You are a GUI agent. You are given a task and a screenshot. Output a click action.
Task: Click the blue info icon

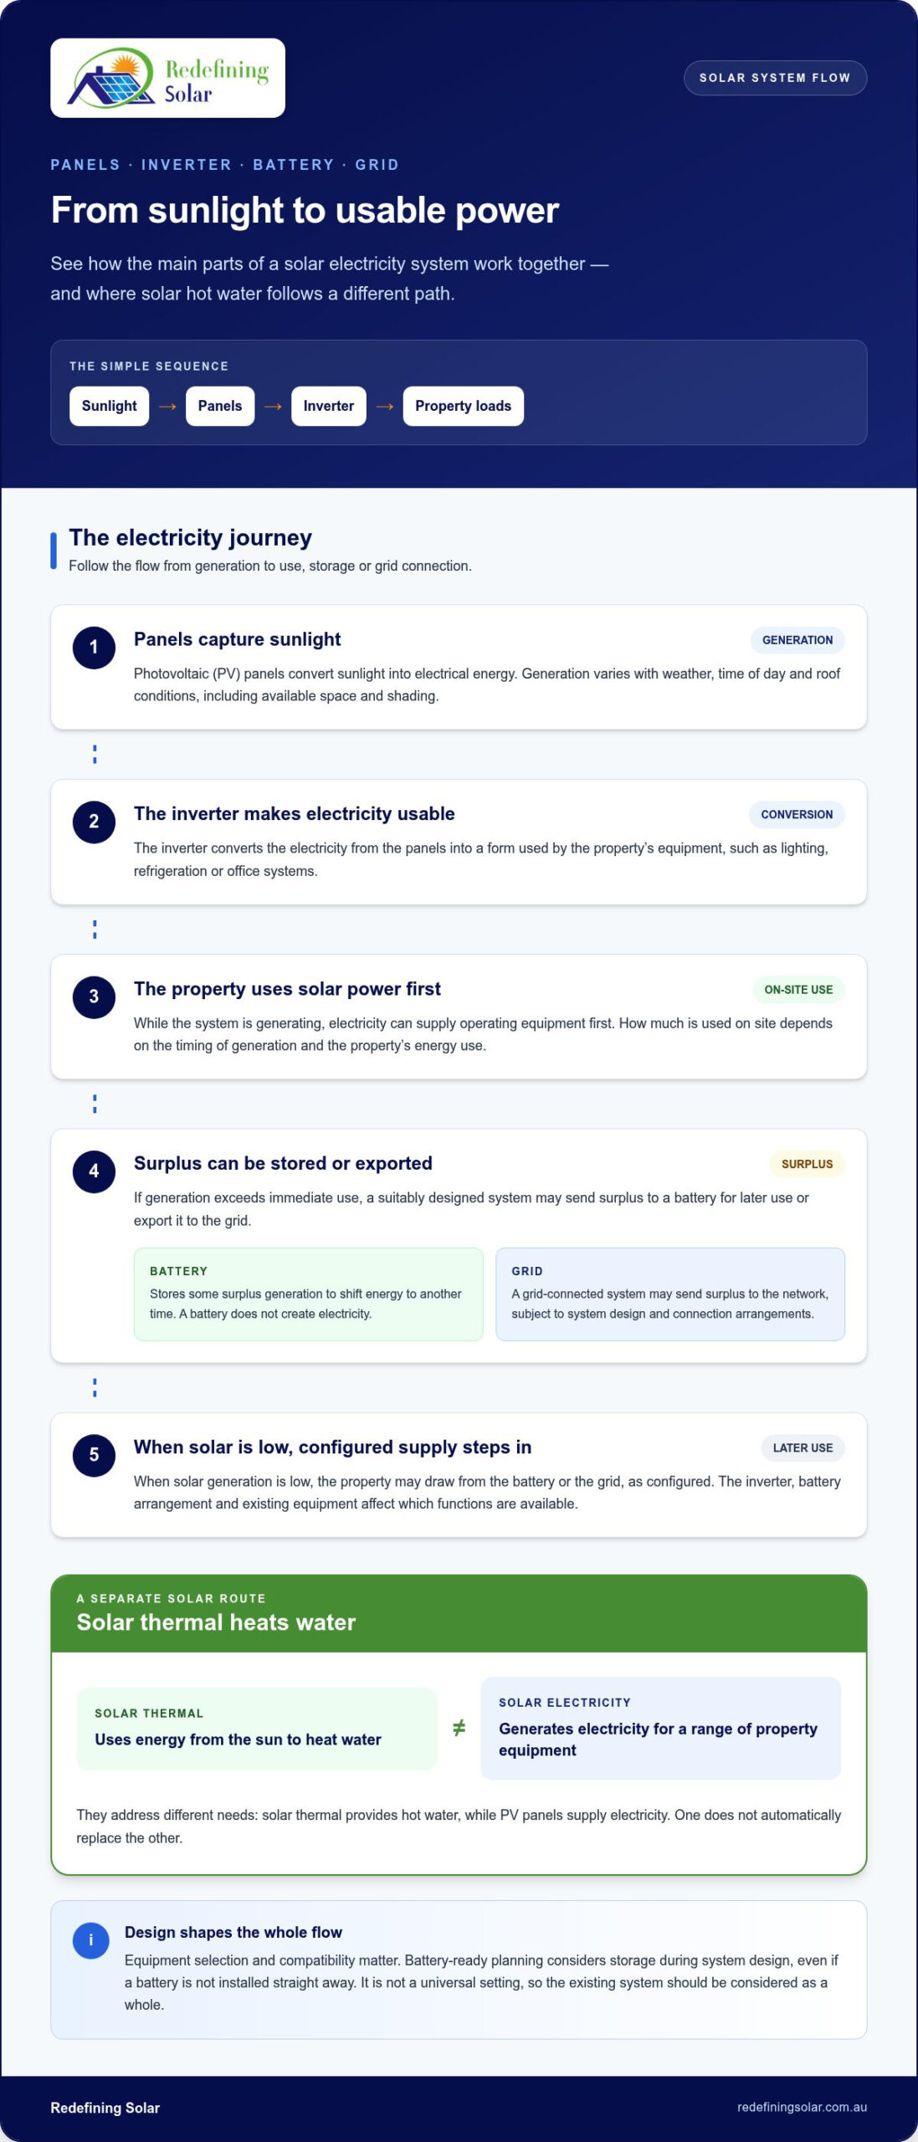pyautogui.click(x=91, y=1940)
